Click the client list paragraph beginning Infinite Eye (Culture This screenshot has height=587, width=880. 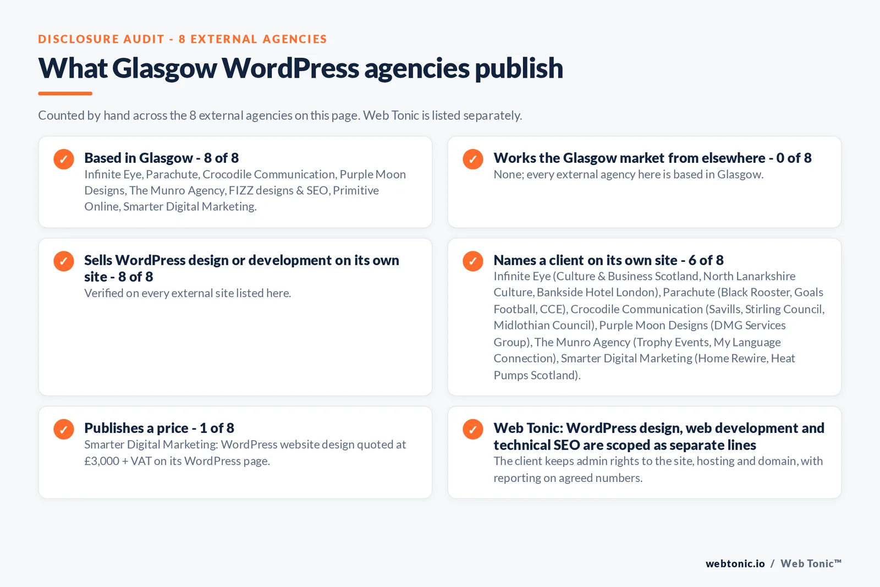[x=659, y=326]
